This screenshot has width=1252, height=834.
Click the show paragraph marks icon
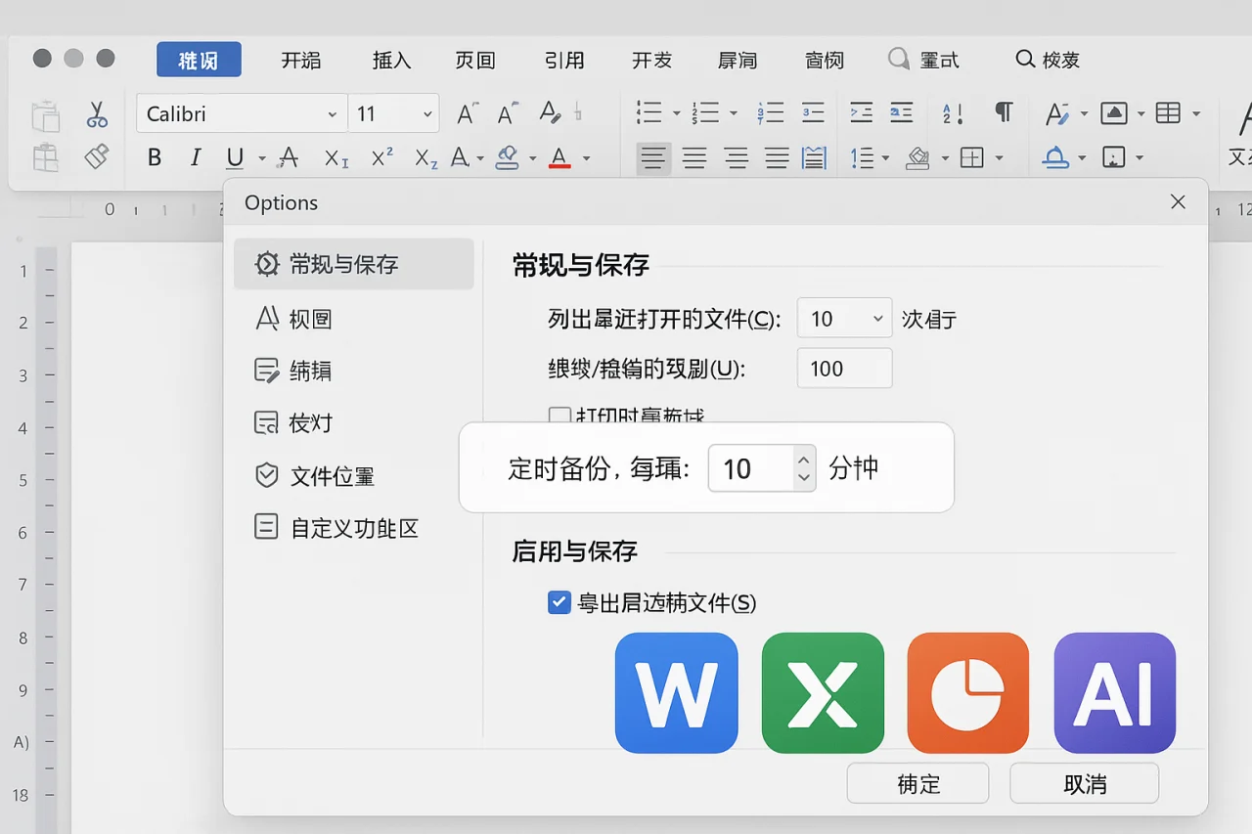pos(1005,112)
